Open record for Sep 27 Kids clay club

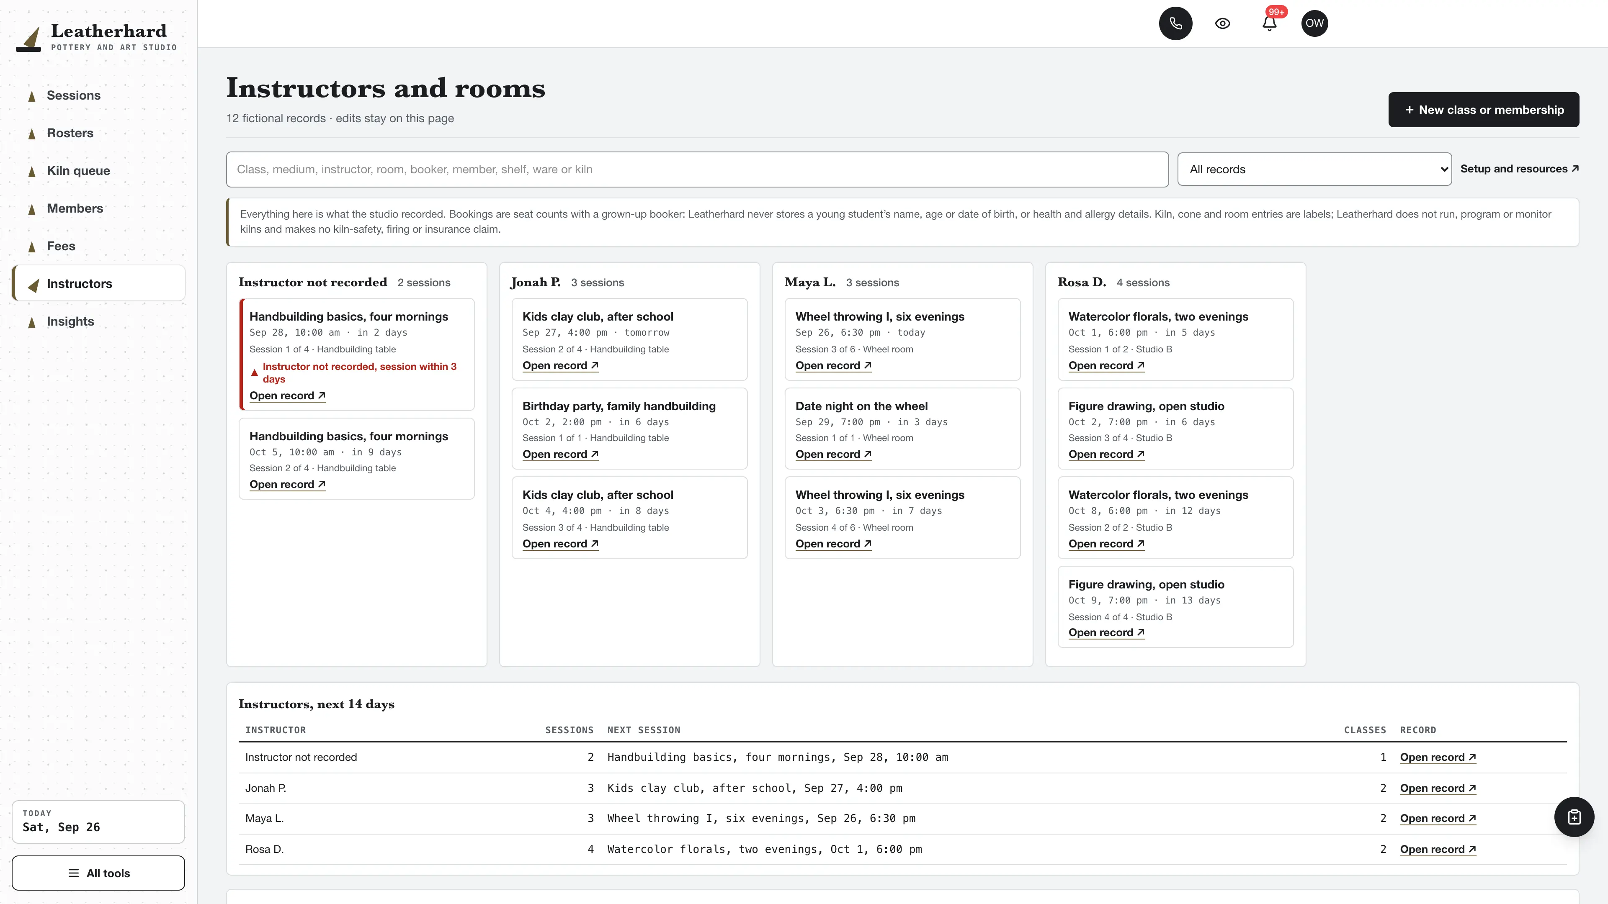pos(561,366)
